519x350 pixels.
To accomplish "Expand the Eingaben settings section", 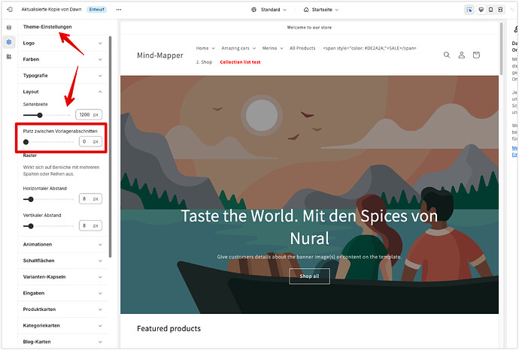I will pos(62,293).
